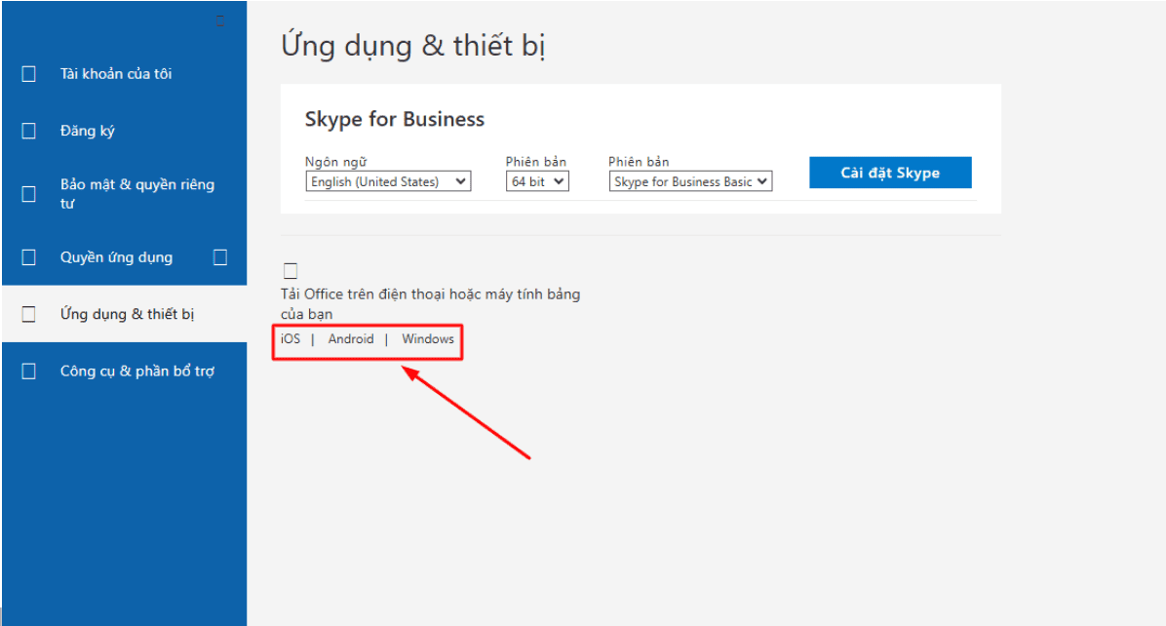Select Ứng dụng & thiết bị item
The height and width of the screenshot is (626, 1166).
pos(127,314)
